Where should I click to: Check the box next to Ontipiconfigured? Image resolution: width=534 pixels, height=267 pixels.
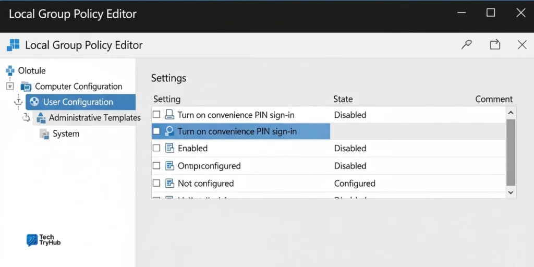(x=156, y=166)
